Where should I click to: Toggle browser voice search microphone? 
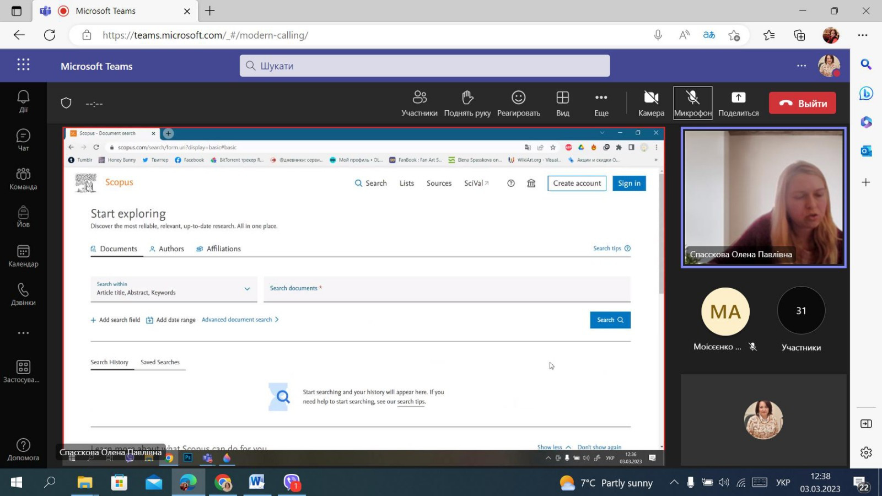click(658, 35)
